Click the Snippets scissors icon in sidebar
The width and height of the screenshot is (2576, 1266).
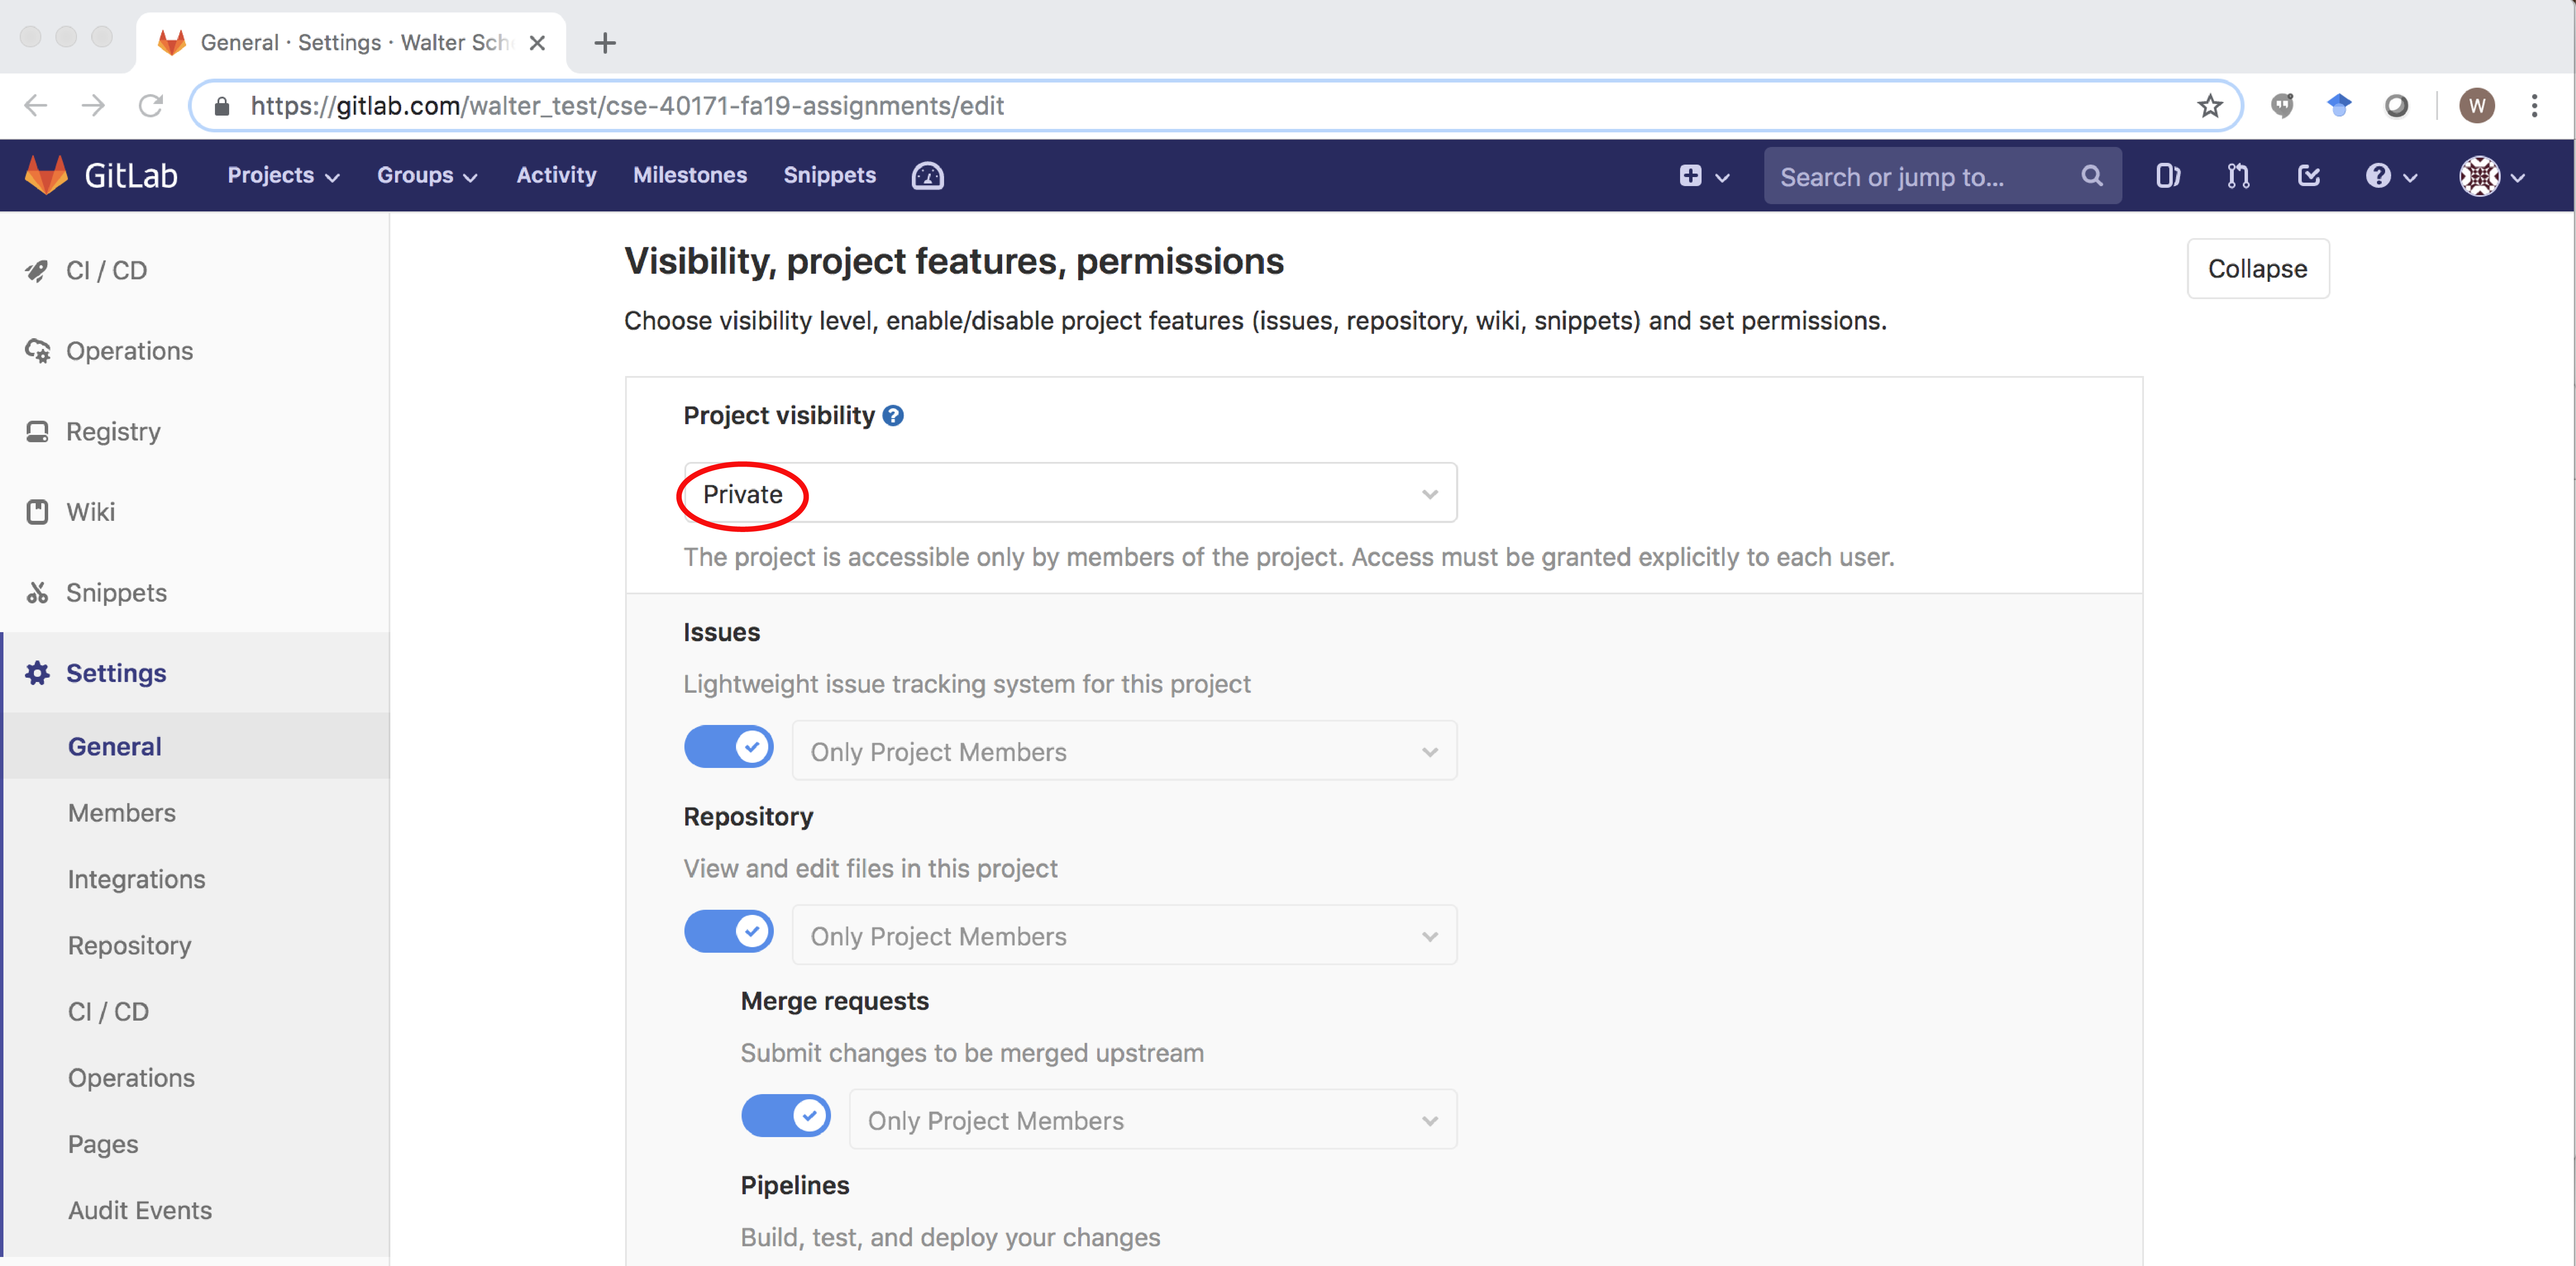(x=37, y=593)
